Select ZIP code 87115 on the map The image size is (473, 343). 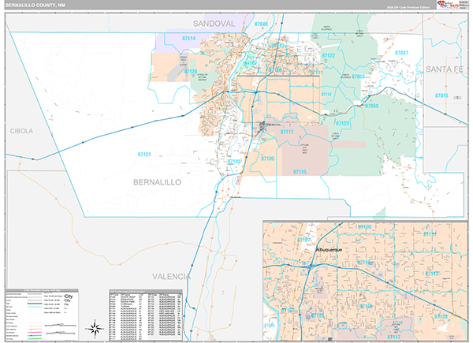point(300,171)
